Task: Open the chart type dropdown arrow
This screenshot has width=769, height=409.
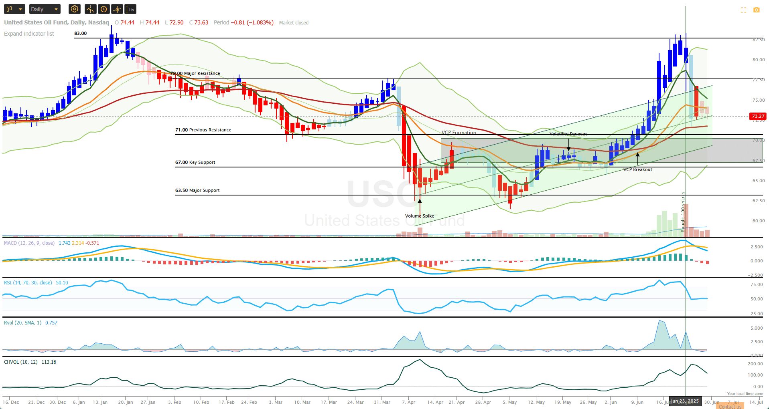Action: coord(20,9)
